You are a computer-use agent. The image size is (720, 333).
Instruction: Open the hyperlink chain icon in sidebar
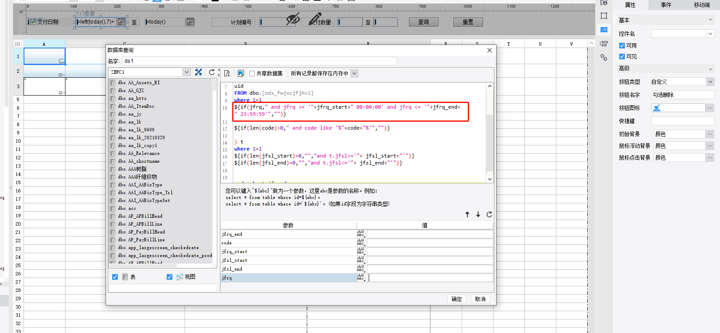tap(604, 57)
